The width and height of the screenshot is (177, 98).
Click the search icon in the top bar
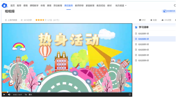click(175, 6)
